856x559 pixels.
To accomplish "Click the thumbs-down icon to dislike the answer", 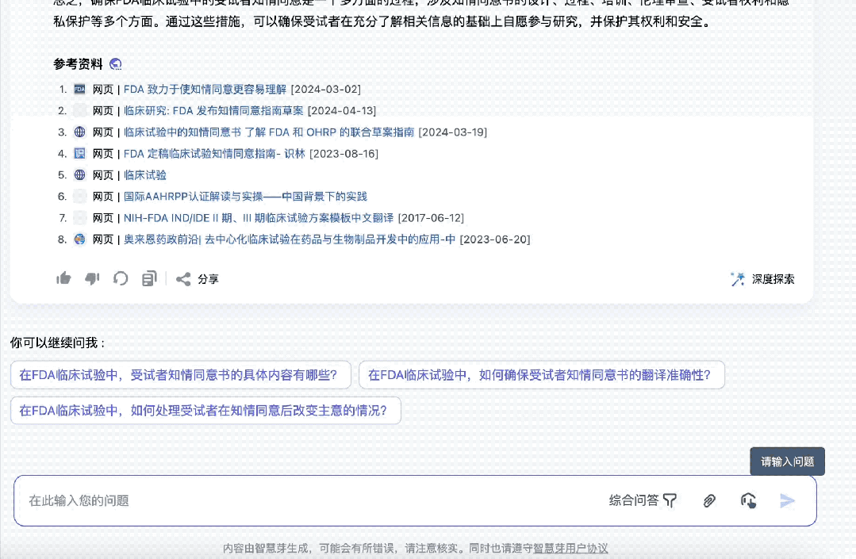I will pyautogui.click(x=92, y=278).
